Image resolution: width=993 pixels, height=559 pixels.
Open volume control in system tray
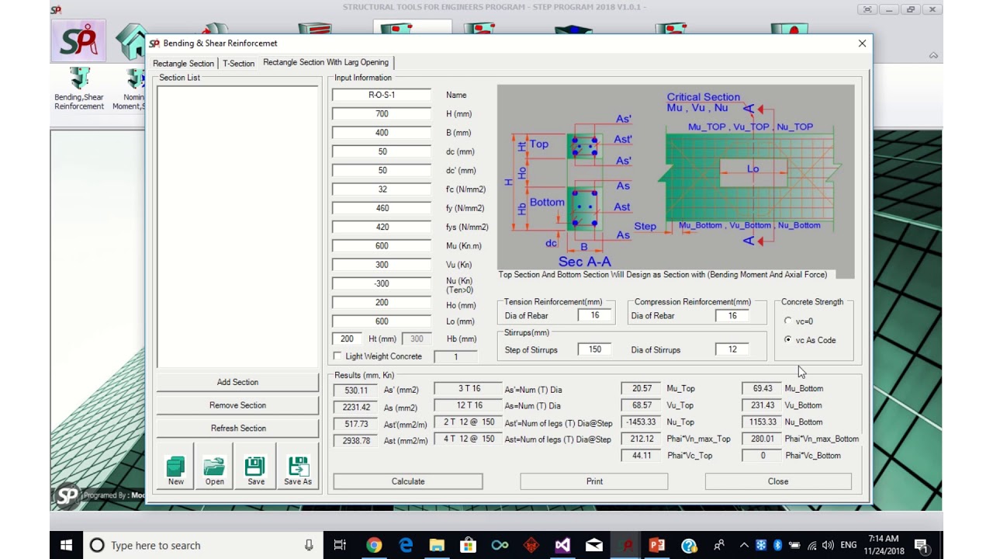coord(828,545)
